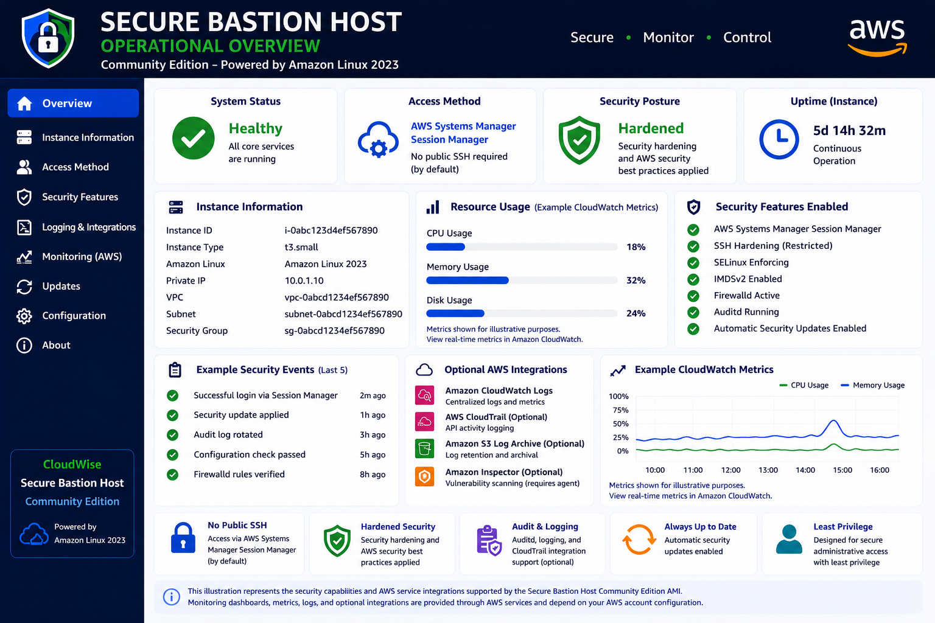
Task: Click the blue clock Uptime icon
Action: [x=779, y=139]
